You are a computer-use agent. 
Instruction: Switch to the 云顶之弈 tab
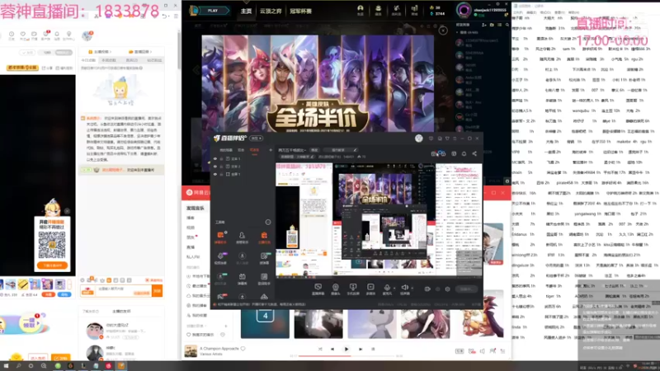click(271, 11)
